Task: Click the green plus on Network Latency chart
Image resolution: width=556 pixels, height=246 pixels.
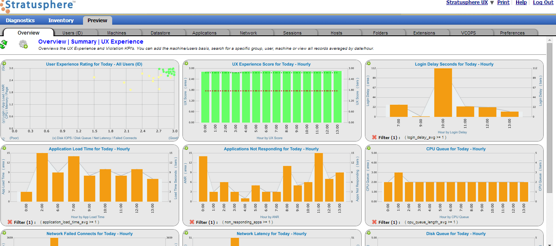Action: click(186, 232)
